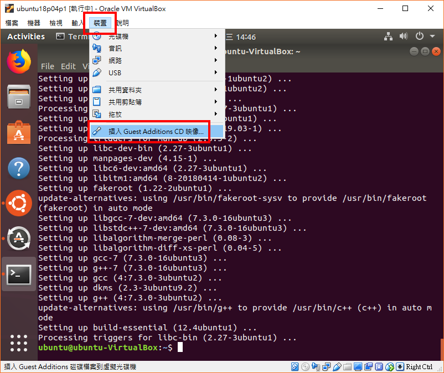Screen dimensions: 444x373
Task: Click the Ubuntu volume speaker icon
Action: tap(404, 36)
